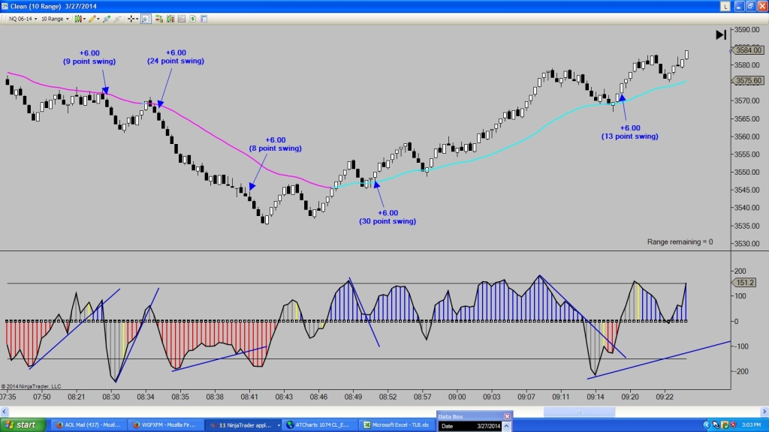Image resolution: width=769 pixels, height=432 pixels.
Task: Open the chart properties icon
Action: 204,19
